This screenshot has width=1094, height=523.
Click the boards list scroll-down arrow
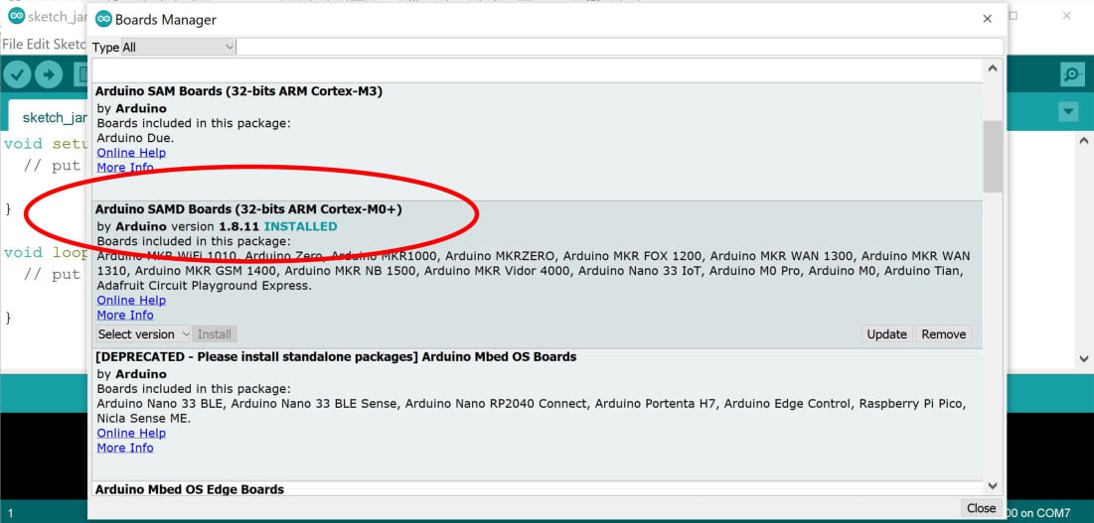pyautogui.click(x=992, y=485)
